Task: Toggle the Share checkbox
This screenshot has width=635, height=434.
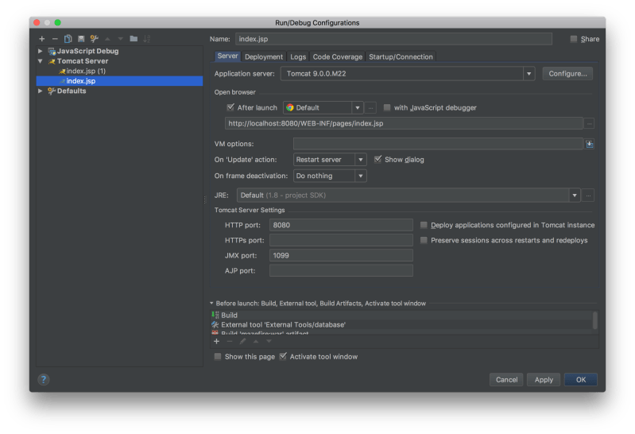Action: (574, 39)
